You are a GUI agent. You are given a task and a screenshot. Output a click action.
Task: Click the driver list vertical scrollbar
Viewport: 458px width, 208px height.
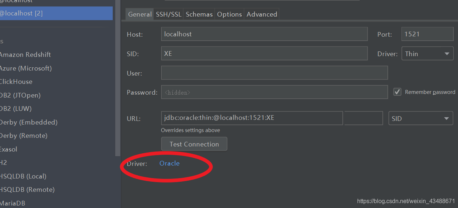tap(118, 78)
